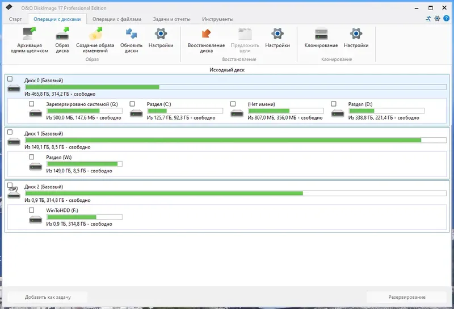
Task: Click the Диск 2 usage bar
Action: pos(236,193)
